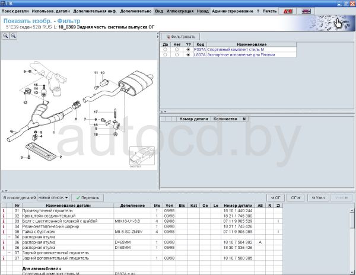Click info icon for part 18 10 7 500 905
The height and width of the screenshot is (275, 356).
tap(4, 258)
